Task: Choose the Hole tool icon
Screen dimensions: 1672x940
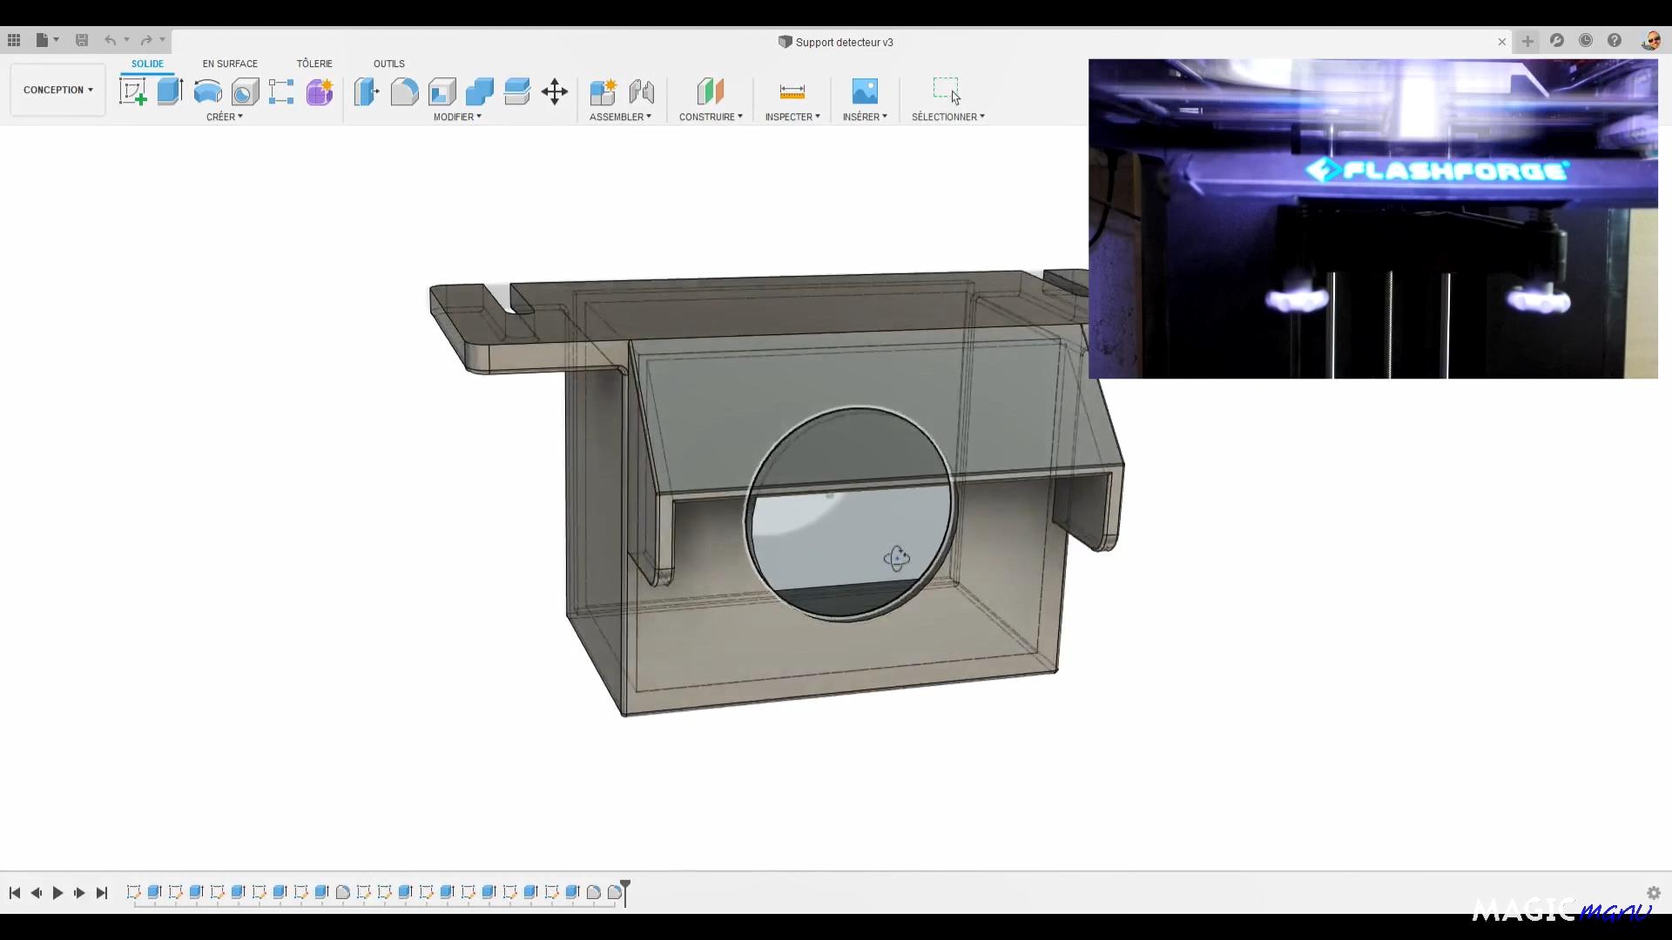Action: coord(245,91)
